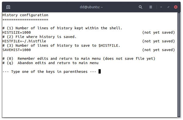Click the block cursor after prompt
Viewport: 183px width, 120px height.
pyautogui.click(x=99, y=71)
